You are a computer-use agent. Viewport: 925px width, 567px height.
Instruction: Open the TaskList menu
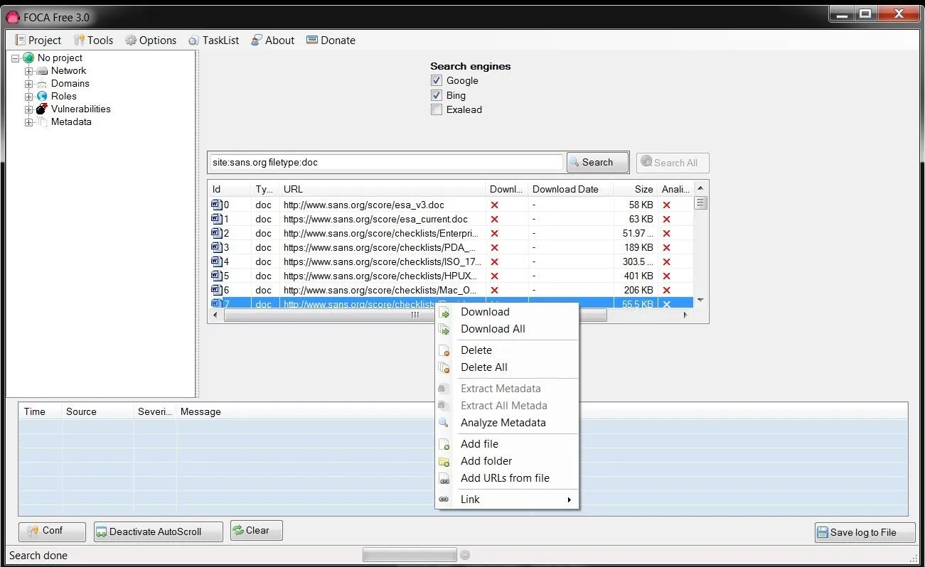click(x=213, y=40)
